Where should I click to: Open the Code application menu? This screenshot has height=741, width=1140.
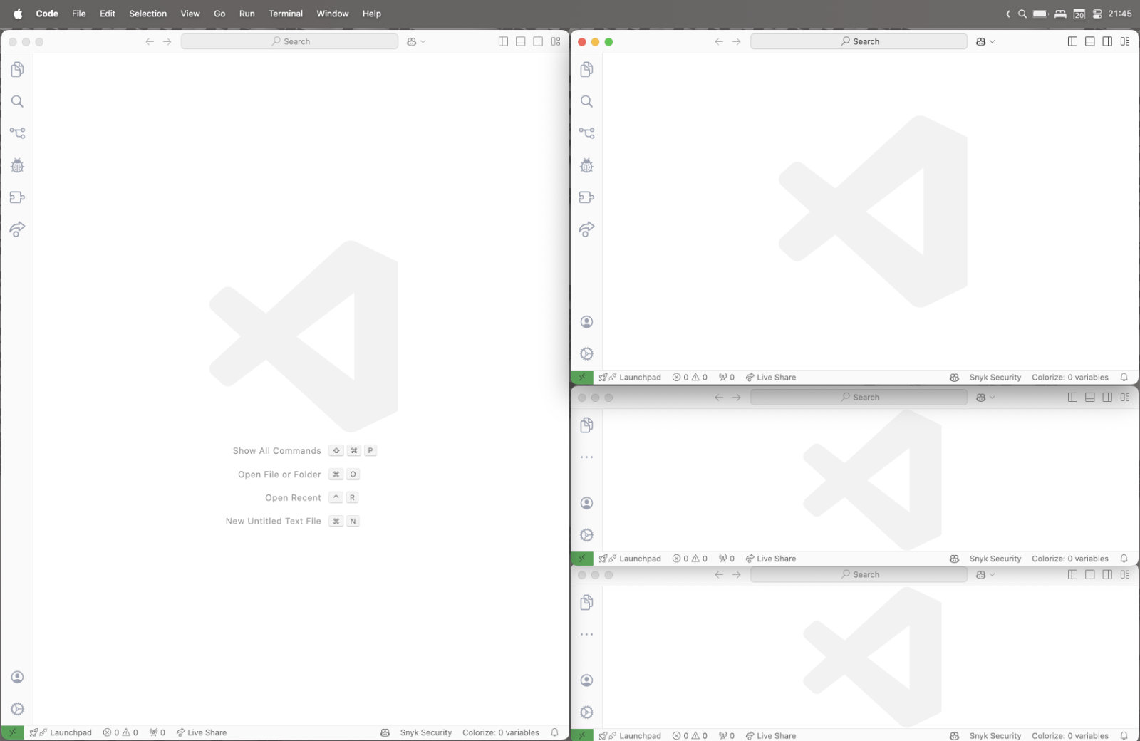click(x=47, y=14)
